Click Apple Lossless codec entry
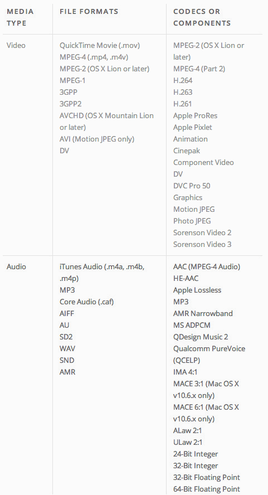The height and width of the screenshot is (495, 268). tap(197, 290)
